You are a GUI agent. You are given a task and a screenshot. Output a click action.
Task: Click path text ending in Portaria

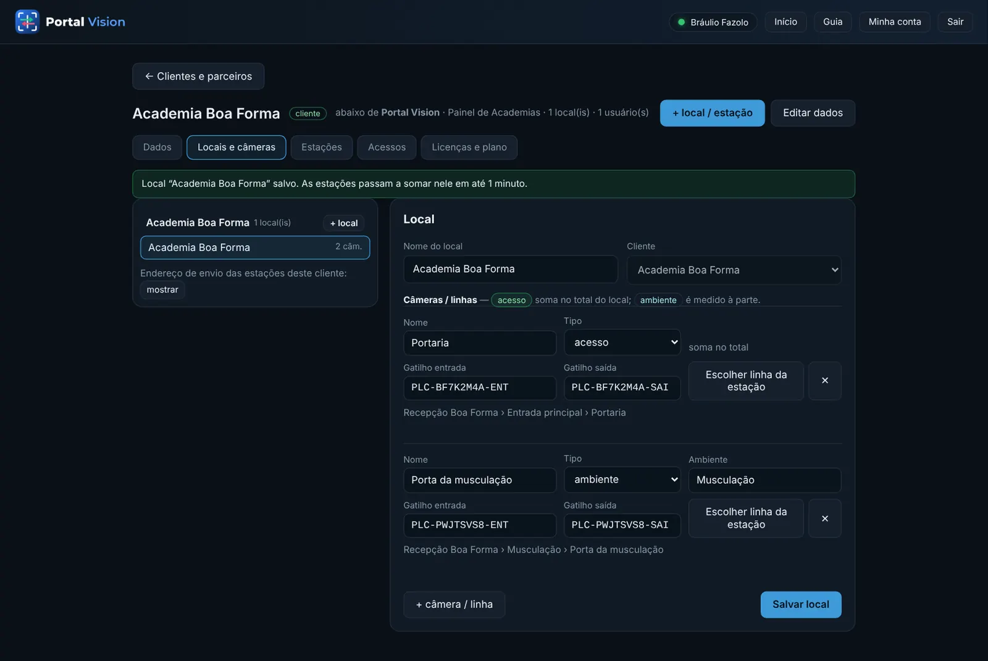click(x=514, y=413)
